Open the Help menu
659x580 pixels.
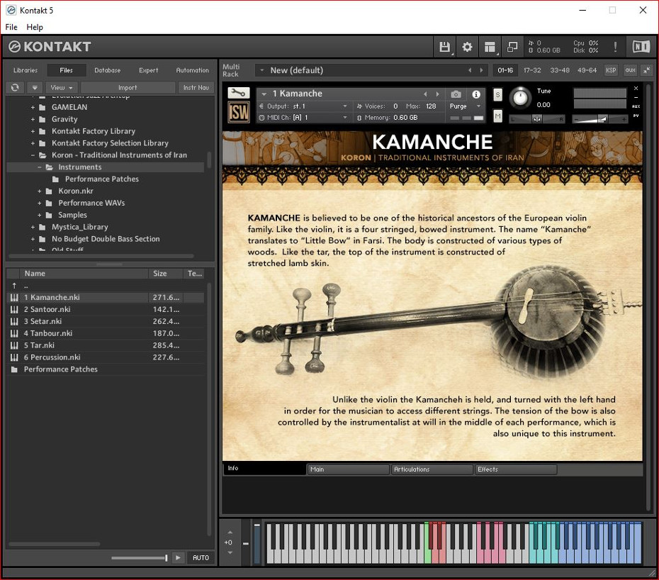[35, 27]
